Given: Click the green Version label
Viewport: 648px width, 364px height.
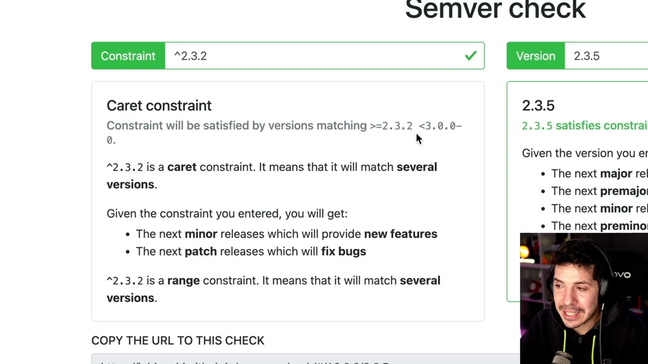Looking at the screenshot, I should click(x=536, y=56).
